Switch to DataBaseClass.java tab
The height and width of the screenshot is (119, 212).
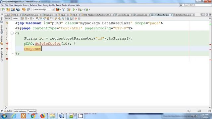184,15
